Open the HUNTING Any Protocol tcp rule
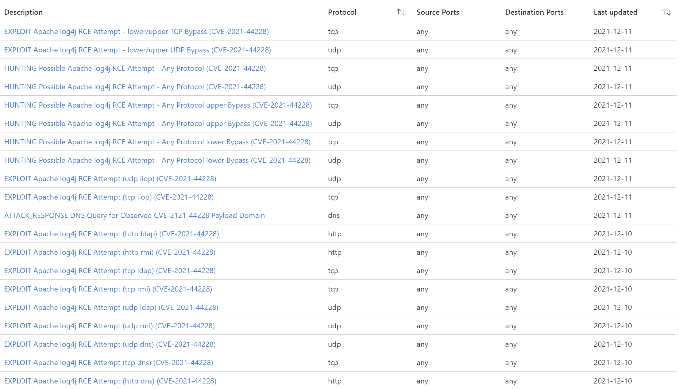This screenshot has height=389, width=679. 135,68
